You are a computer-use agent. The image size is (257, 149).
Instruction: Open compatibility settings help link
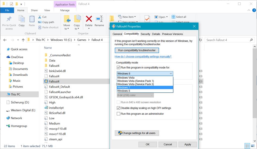[x=143, y=56]
